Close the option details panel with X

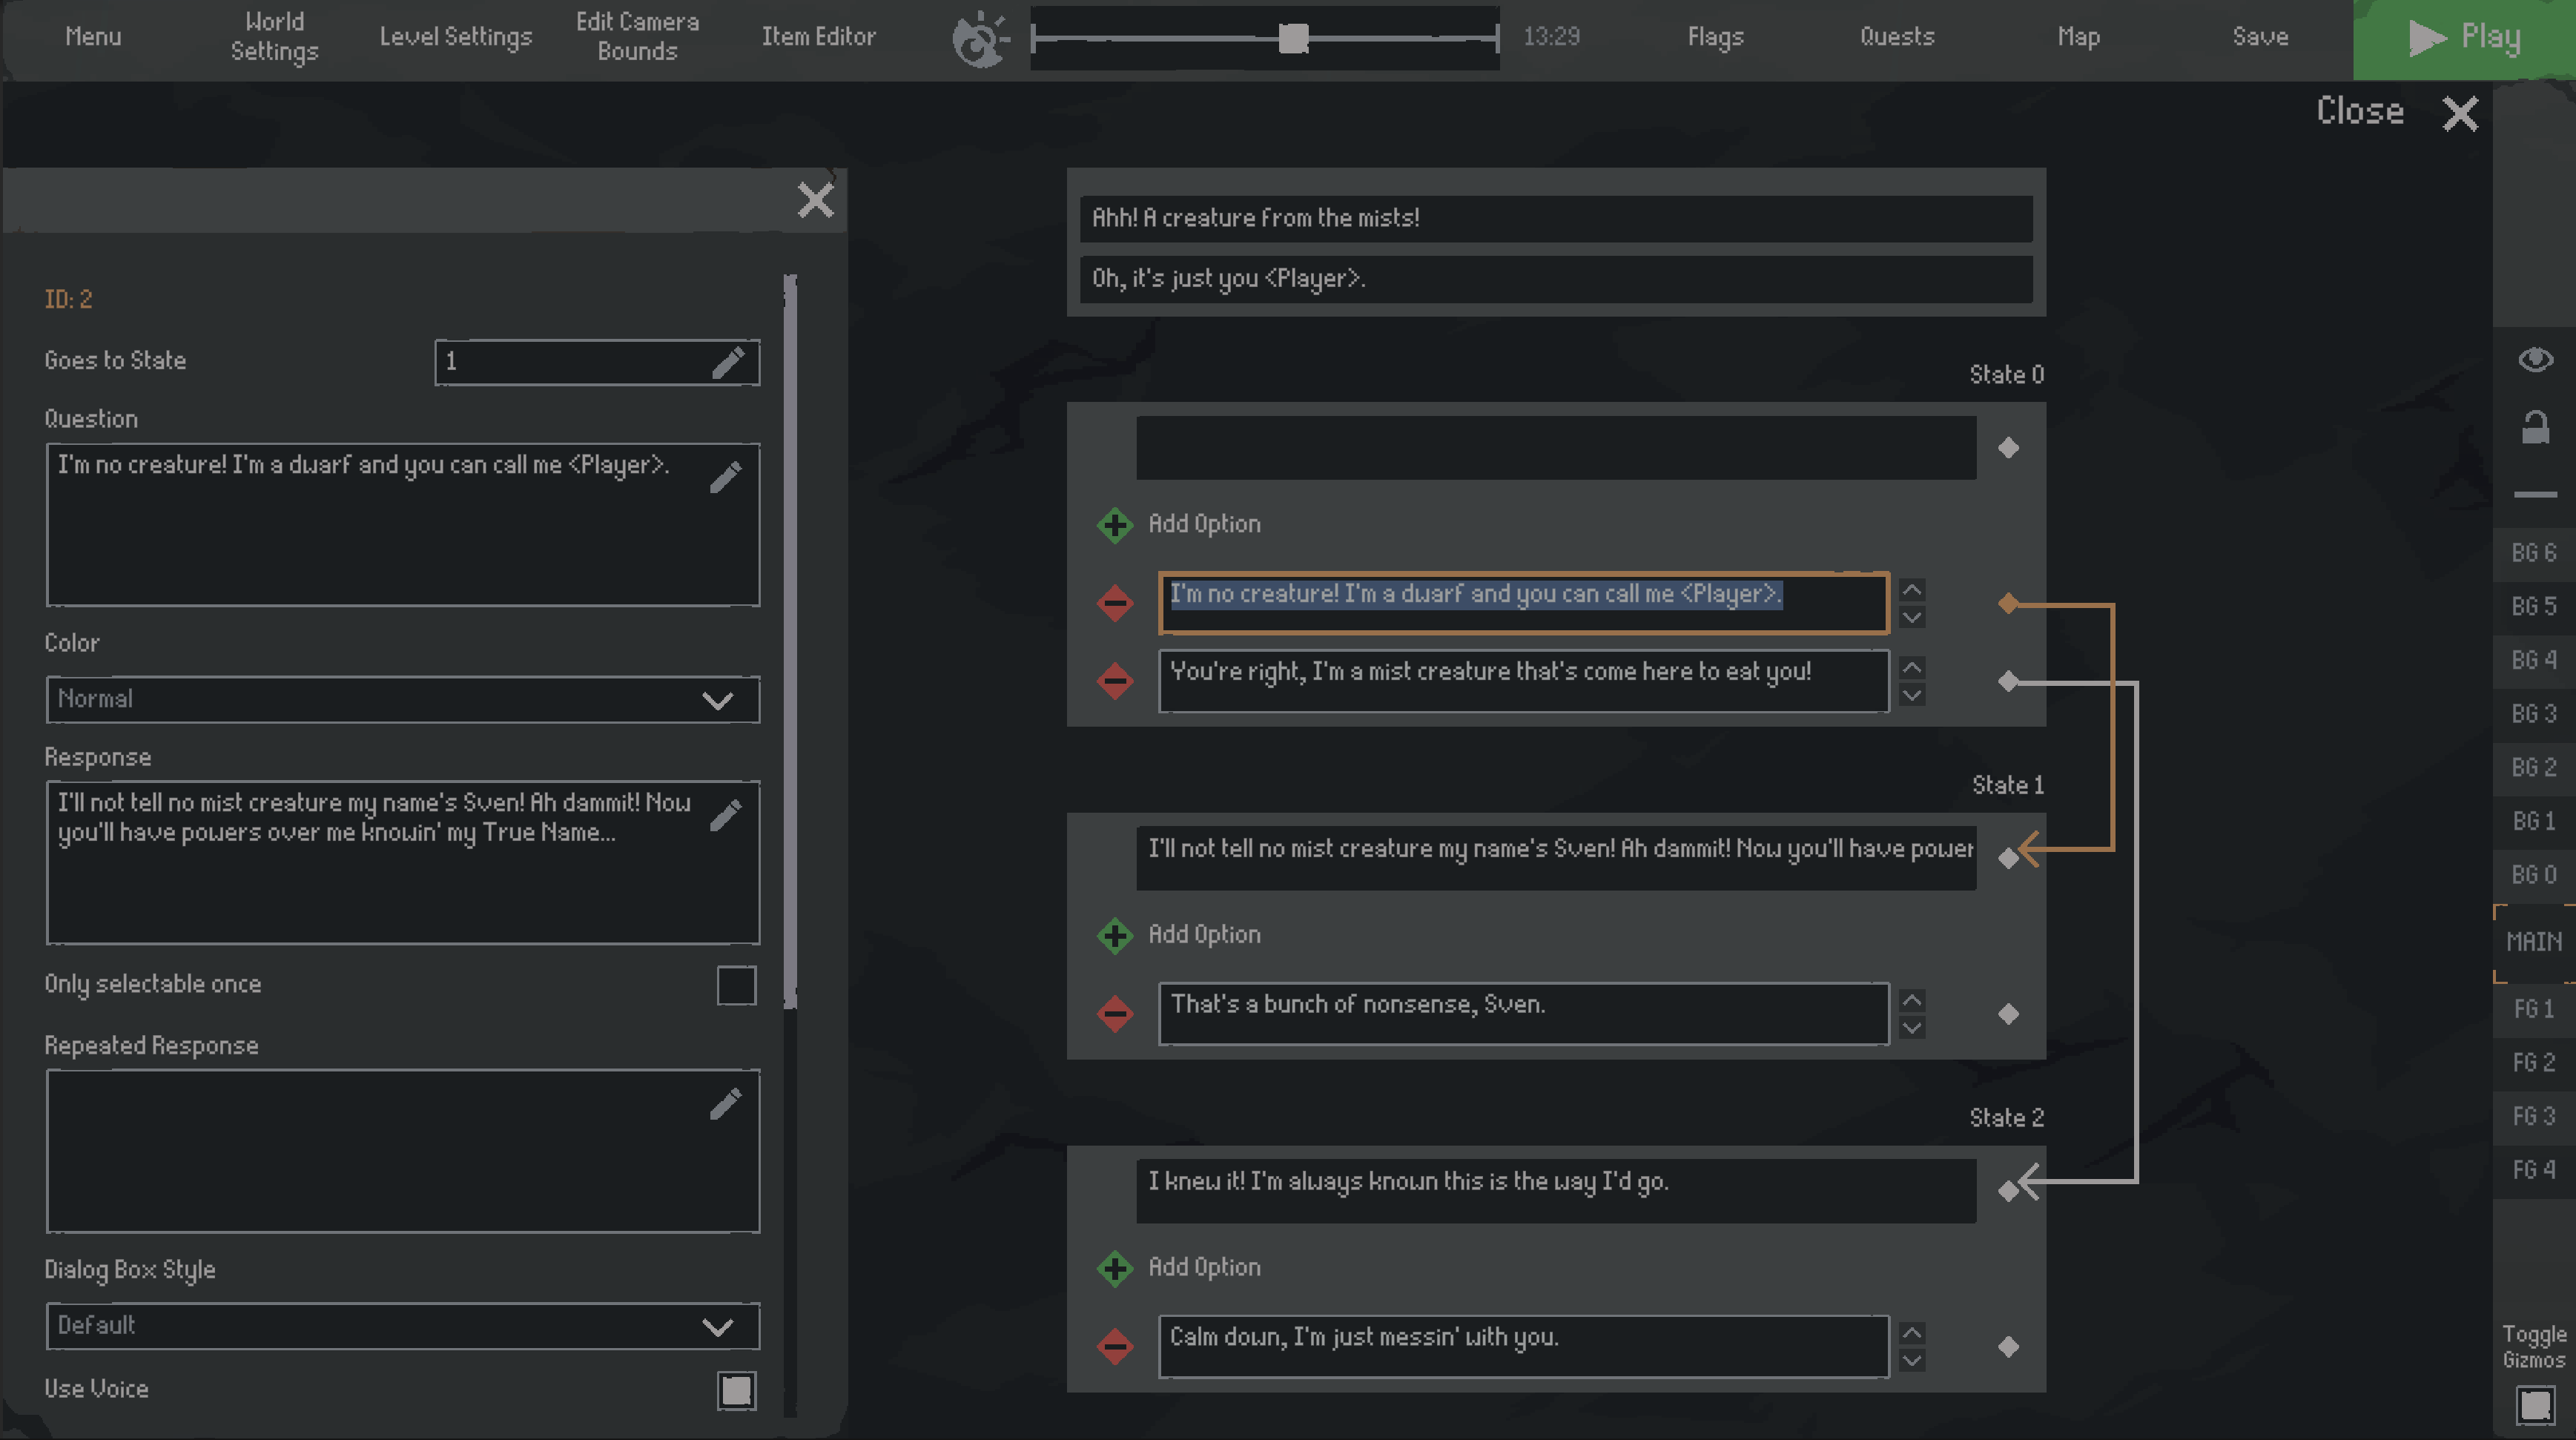(x=815, y=200)
